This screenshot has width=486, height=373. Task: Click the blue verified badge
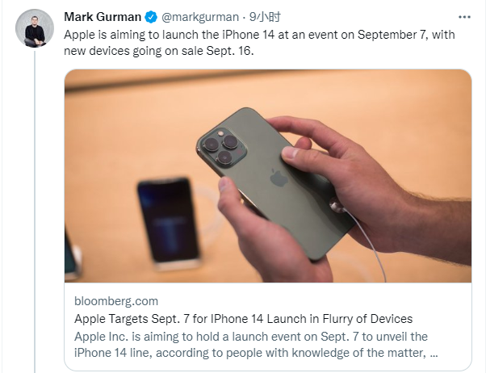[x=151, y=17]
